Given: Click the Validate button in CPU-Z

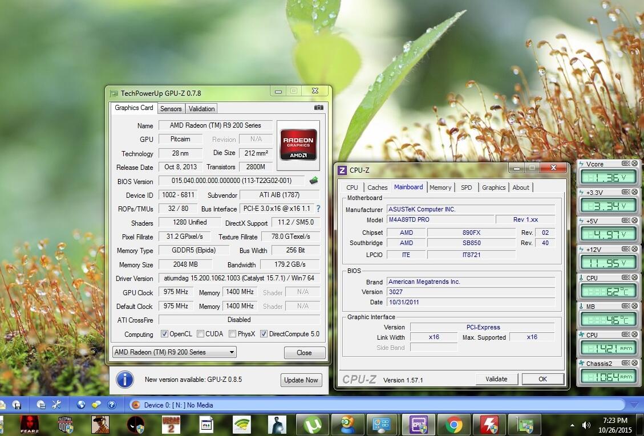Looking at the screenshot, I should (x=497, y=379).
